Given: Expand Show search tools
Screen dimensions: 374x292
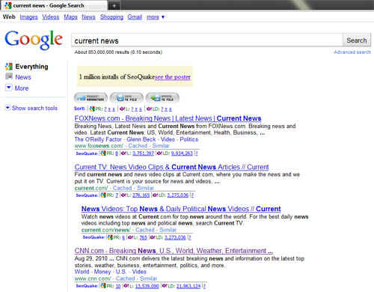Looking at the screenshot, I should click(x=31, y=108).
